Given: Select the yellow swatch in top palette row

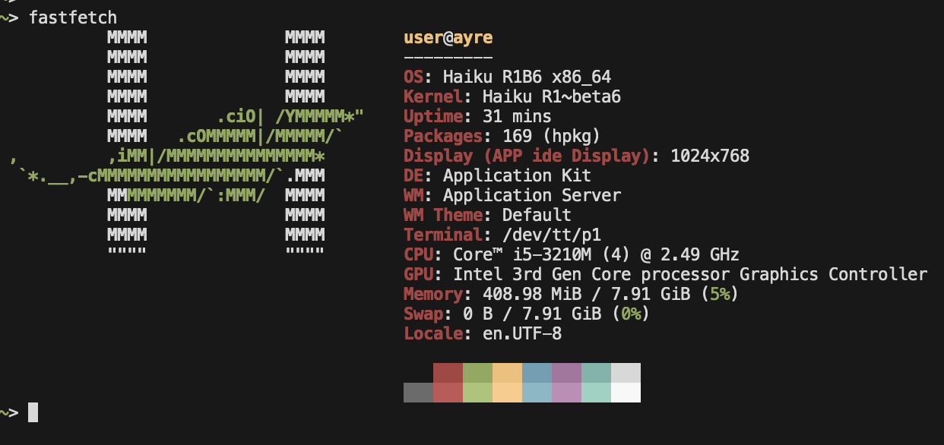Looking at the screenshot, I should click(x=507, y=373).
